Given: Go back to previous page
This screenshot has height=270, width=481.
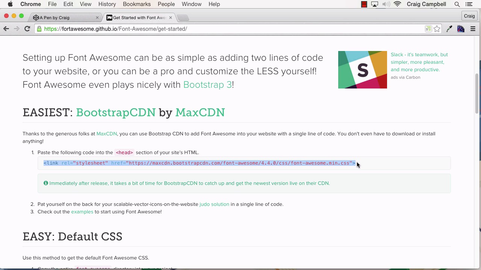Looking at the screenshot, I should pos(6,29).
